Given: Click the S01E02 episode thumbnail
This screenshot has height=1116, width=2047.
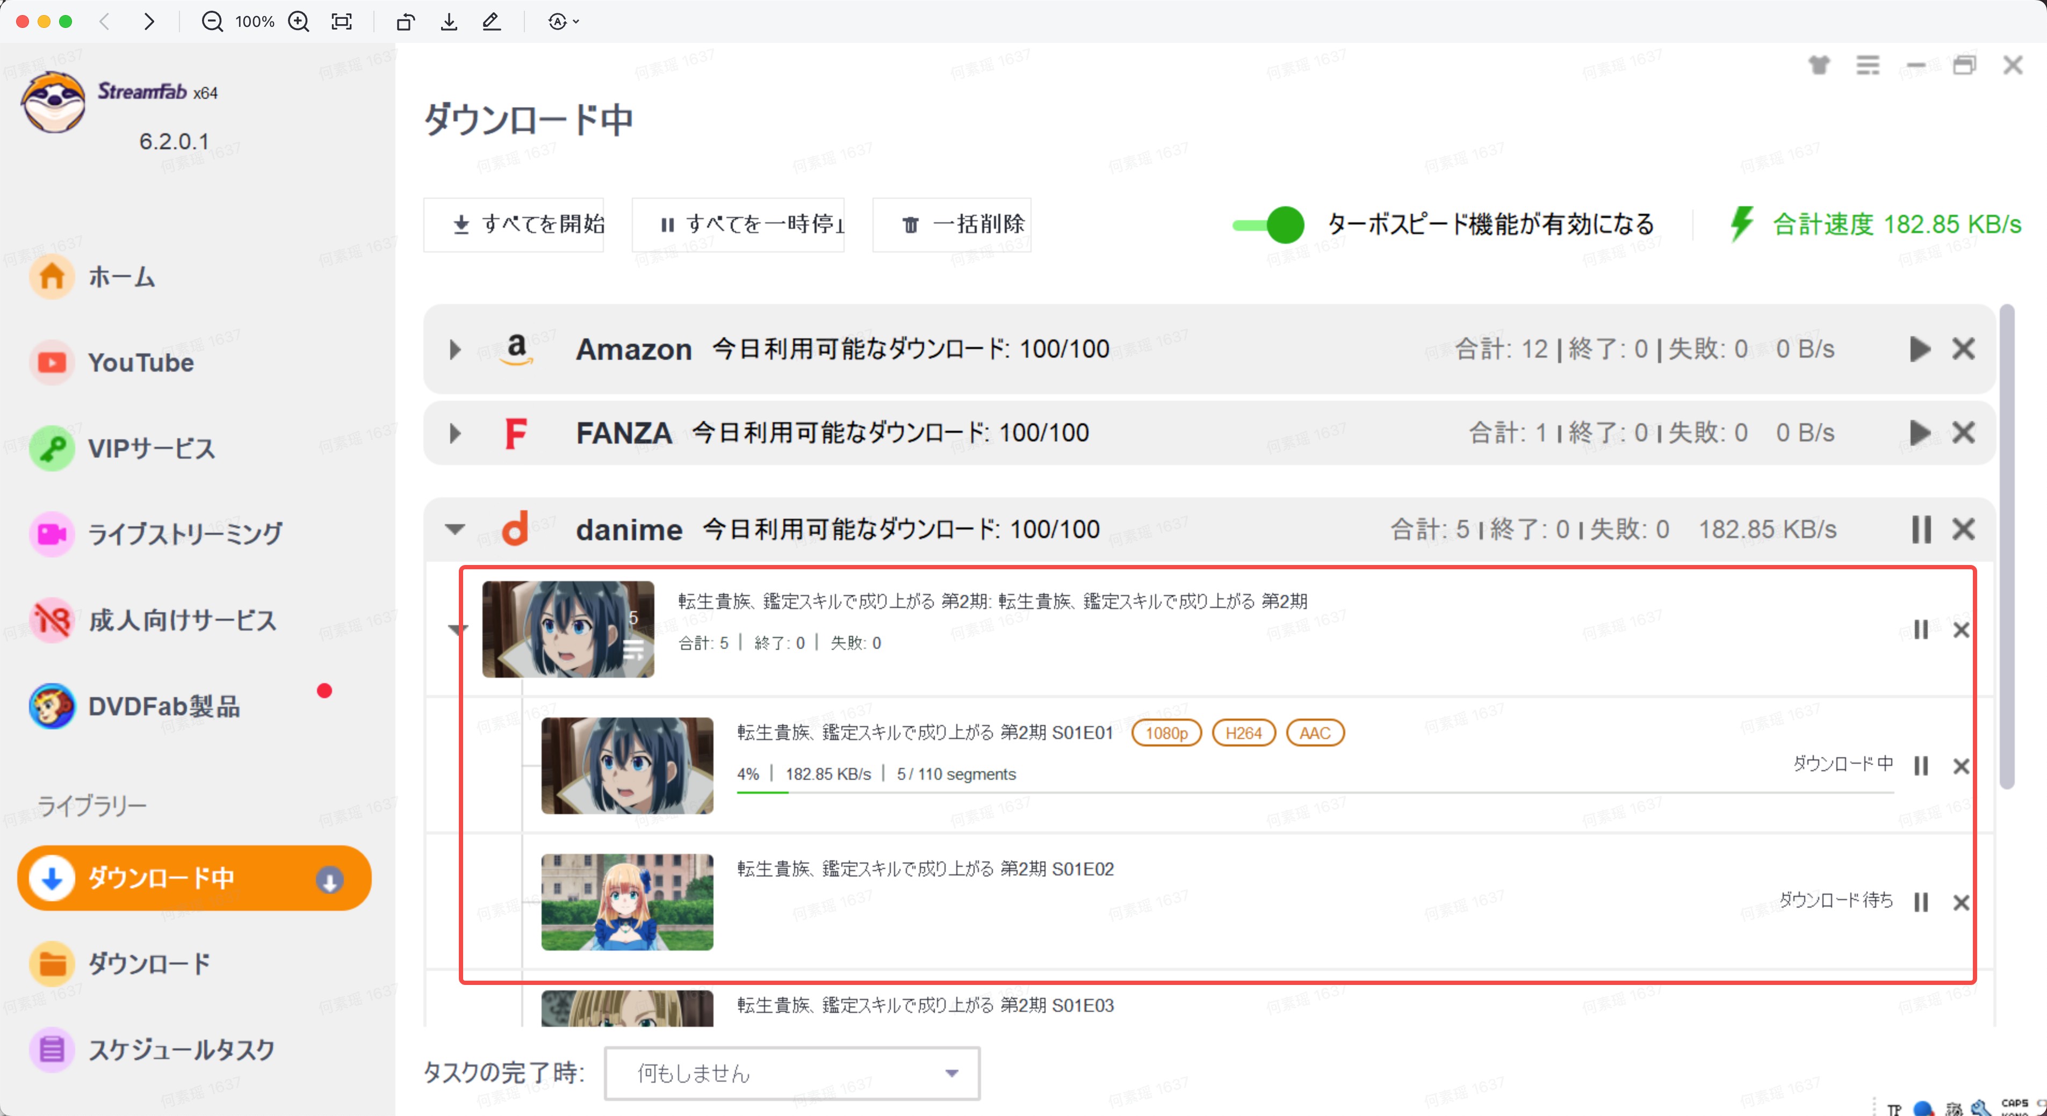Looking at the screenshot, I should 627,902.
